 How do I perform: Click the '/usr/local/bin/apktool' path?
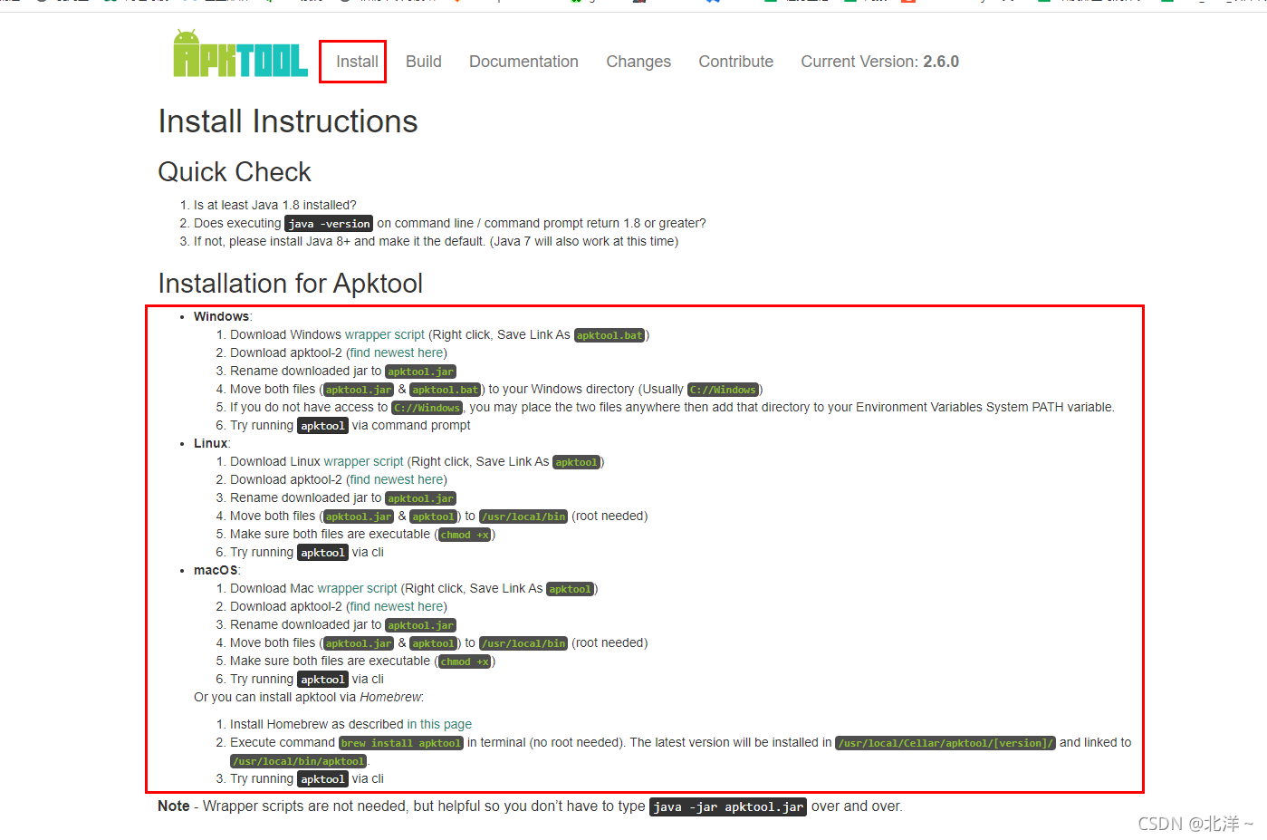(299, 761)
